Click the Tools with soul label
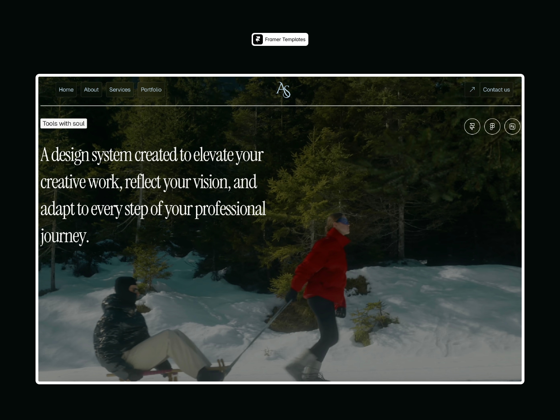 click(x=64, y=123)
